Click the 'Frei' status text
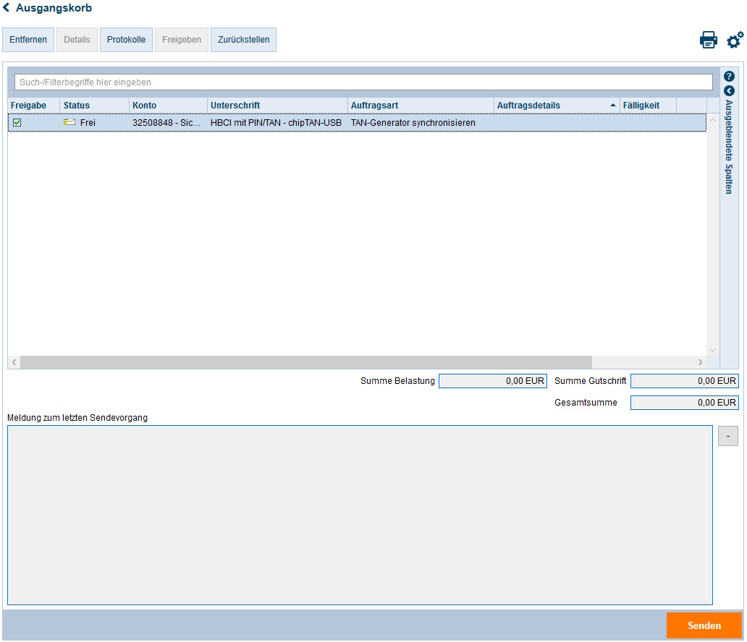 88,123
